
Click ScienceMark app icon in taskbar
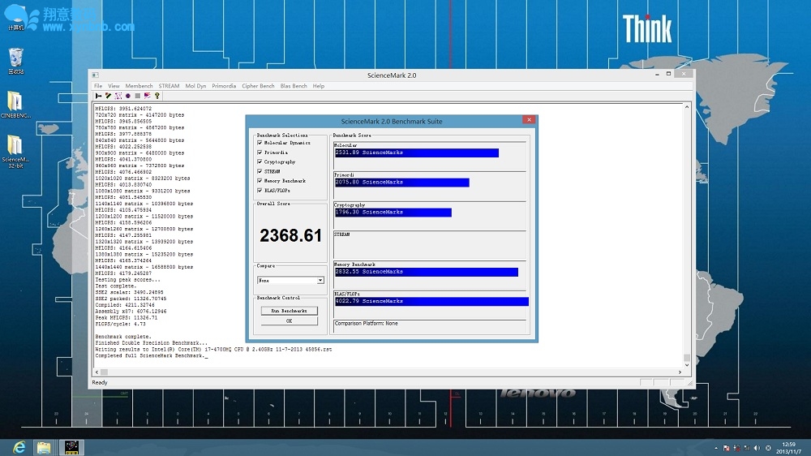[71, 447]
